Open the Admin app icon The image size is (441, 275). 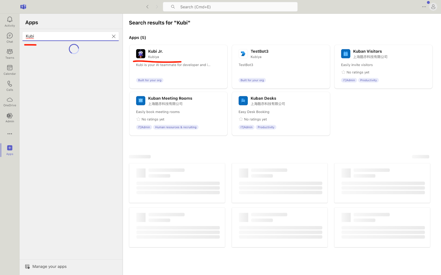tap(10, 116)
